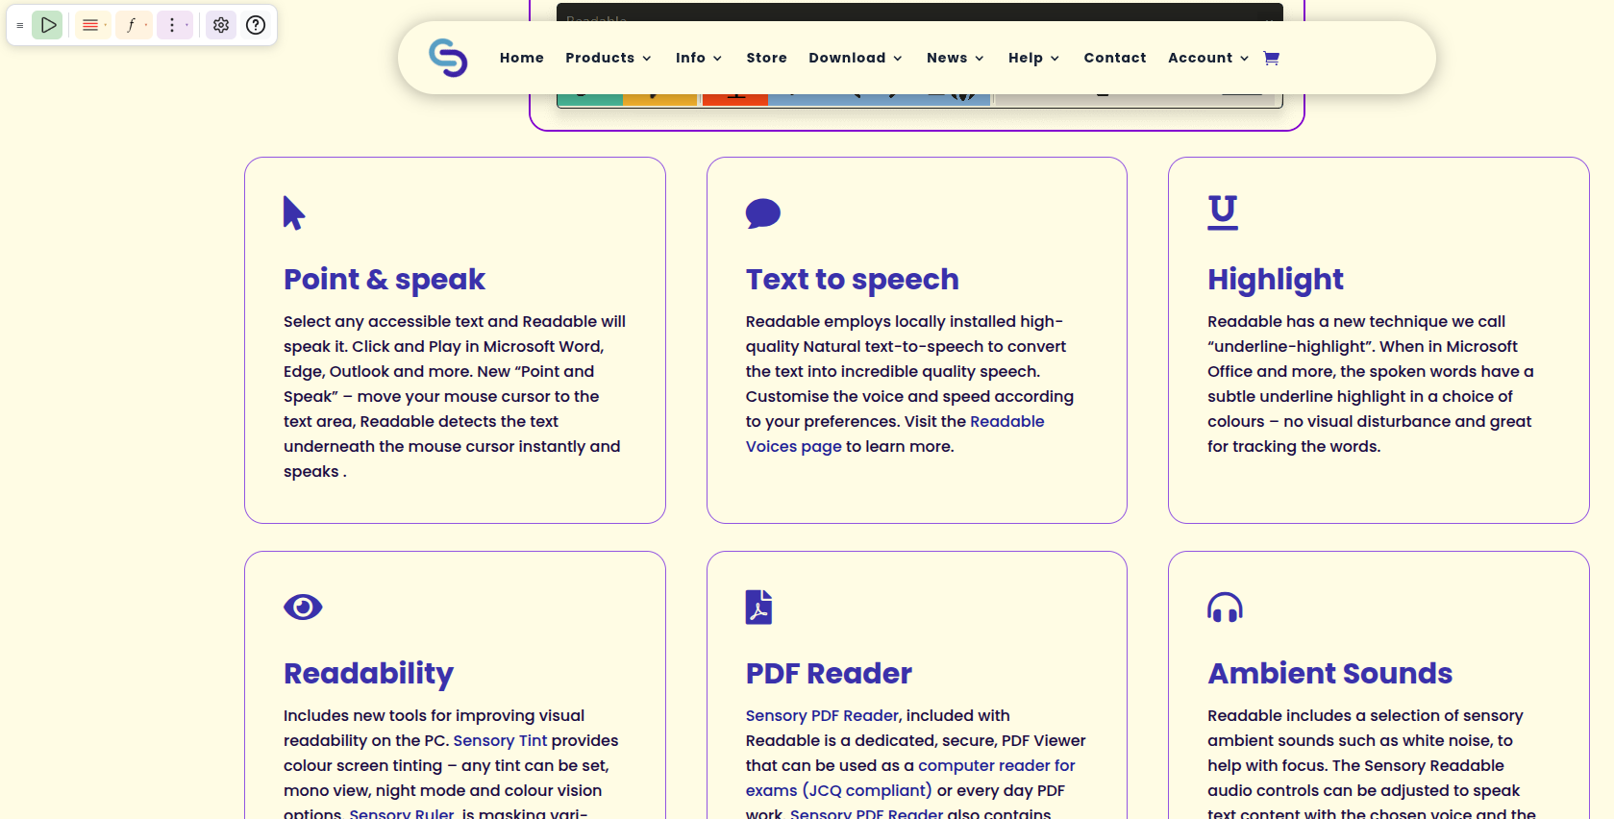Click the Point & speak heading

[385, 279]
